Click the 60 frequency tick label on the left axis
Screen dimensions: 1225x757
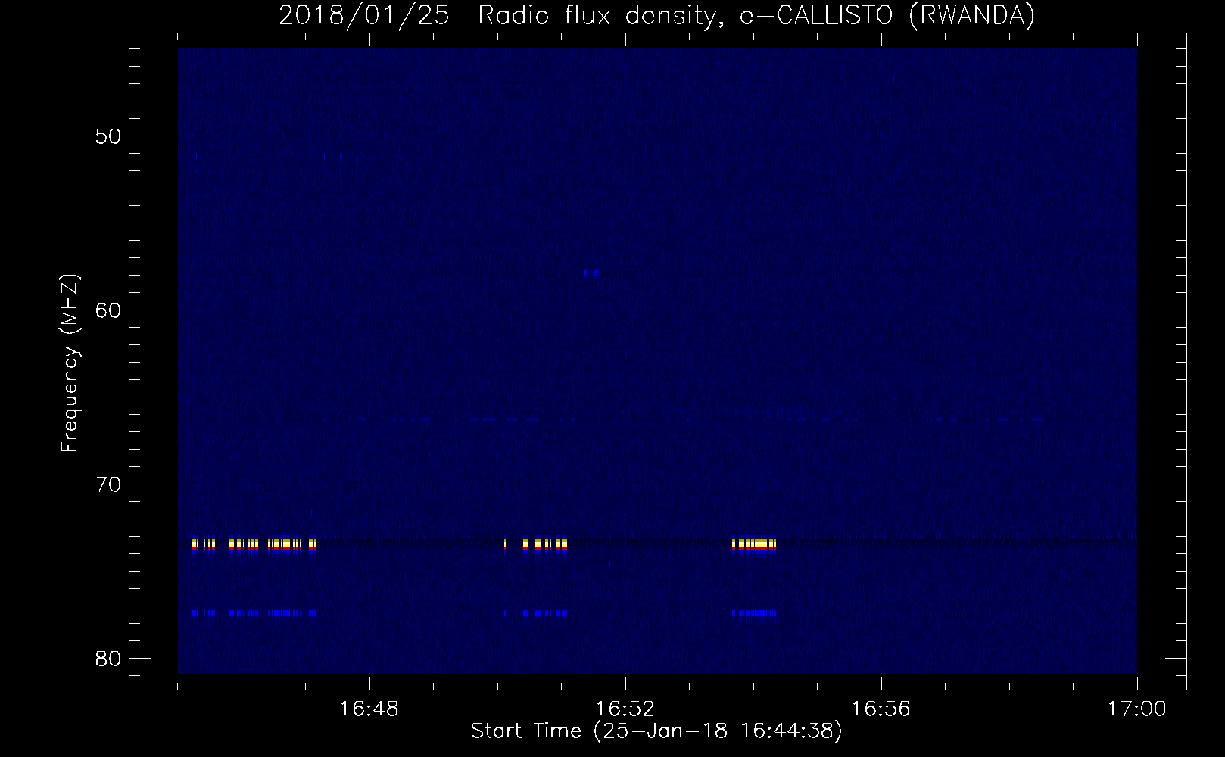click(108, 310)
